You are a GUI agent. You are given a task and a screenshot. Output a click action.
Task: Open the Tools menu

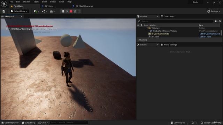pos(36,2)
